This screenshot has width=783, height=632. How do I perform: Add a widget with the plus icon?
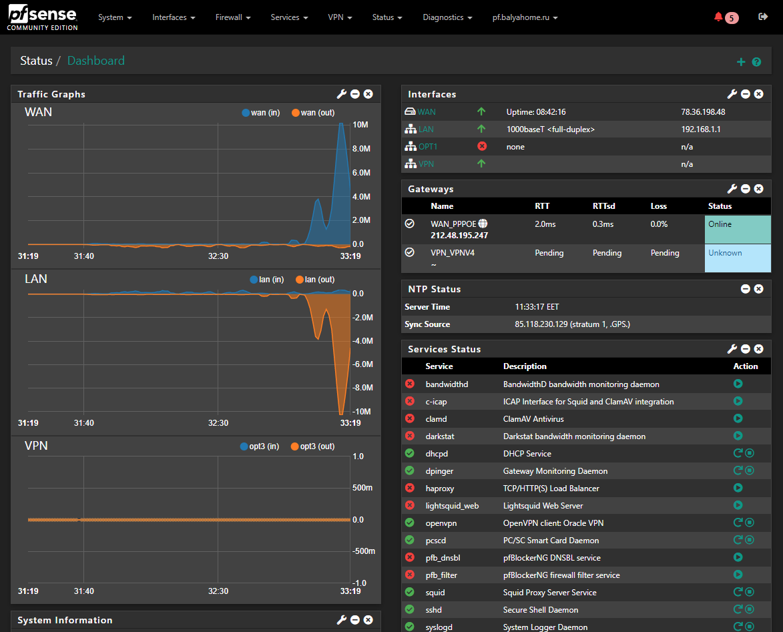pos(740,62)
